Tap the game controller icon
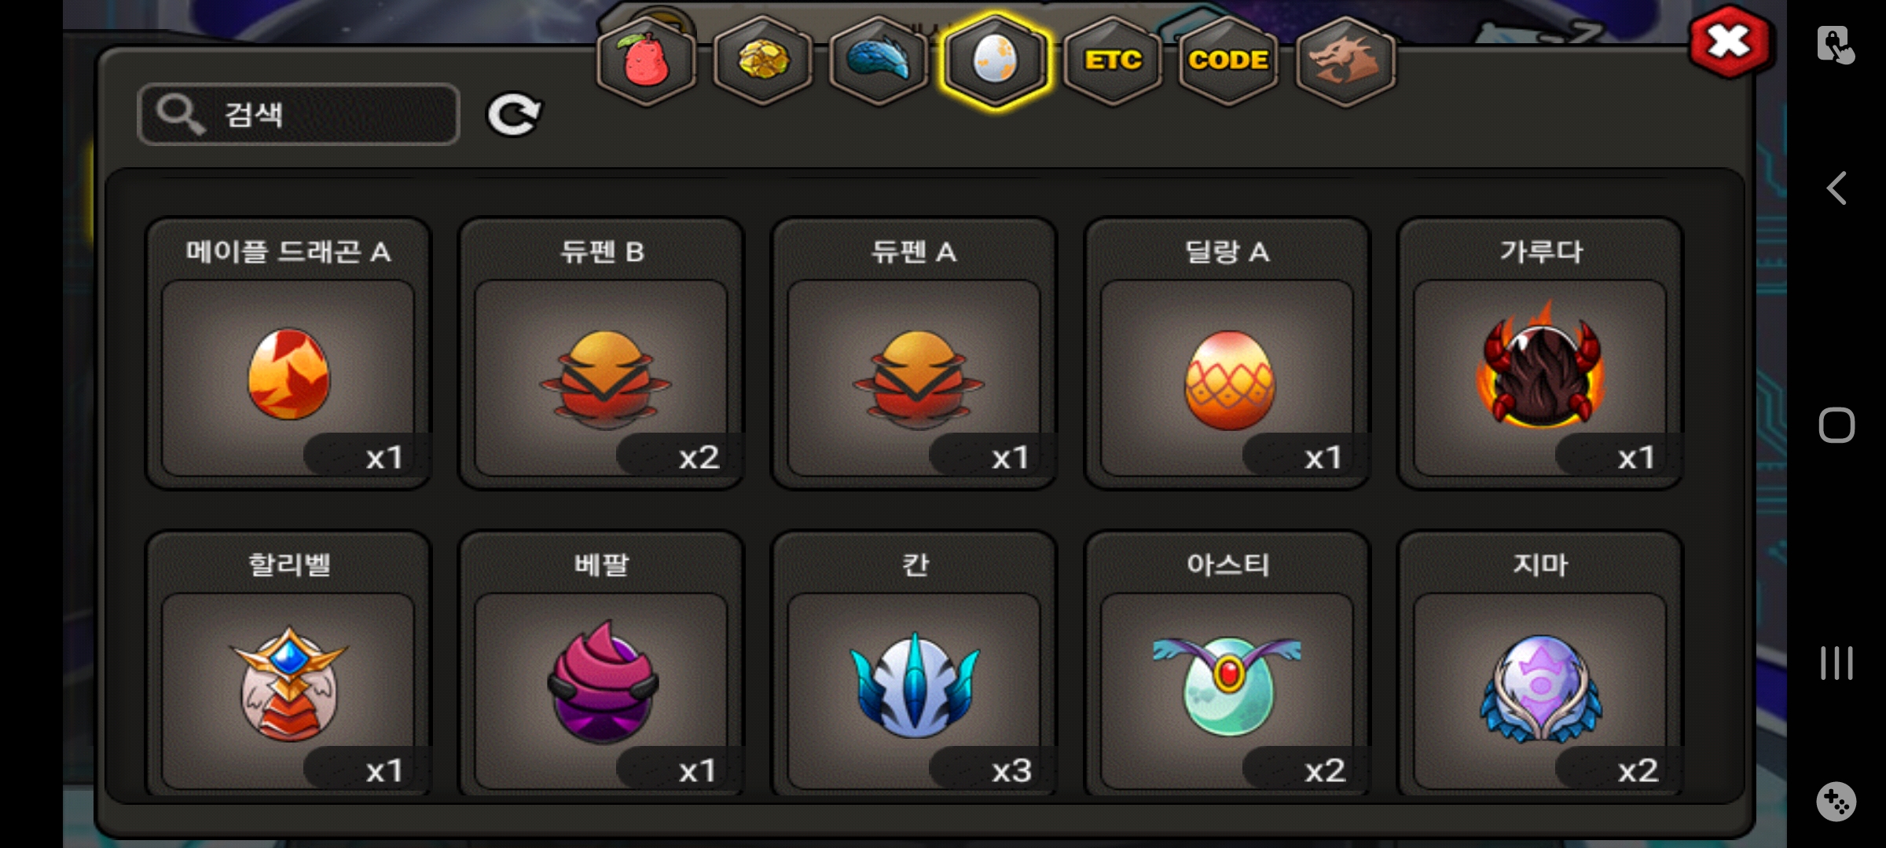 tap(1836, 802)
